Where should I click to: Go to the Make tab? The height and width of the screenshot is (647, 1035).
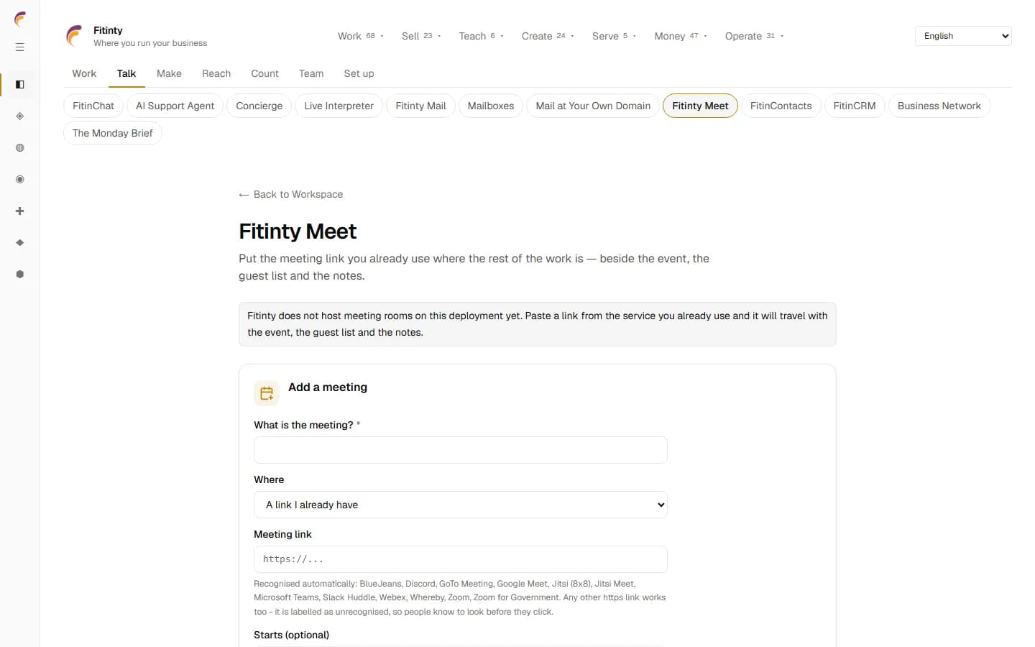tap(169, 73)
